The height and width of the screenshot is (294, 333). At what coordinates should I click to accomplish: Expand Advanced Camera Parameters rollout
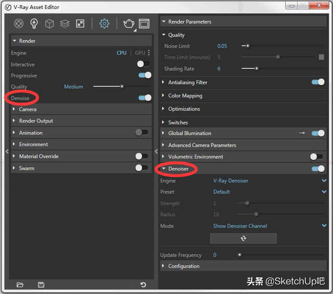click(x=243, y=145)
